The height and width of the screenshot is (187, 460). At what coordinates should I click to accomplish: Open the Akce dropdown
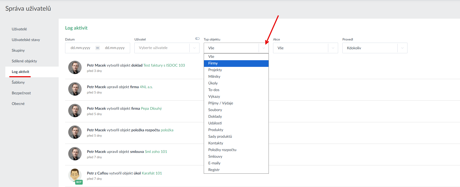(x=305, y=48)
